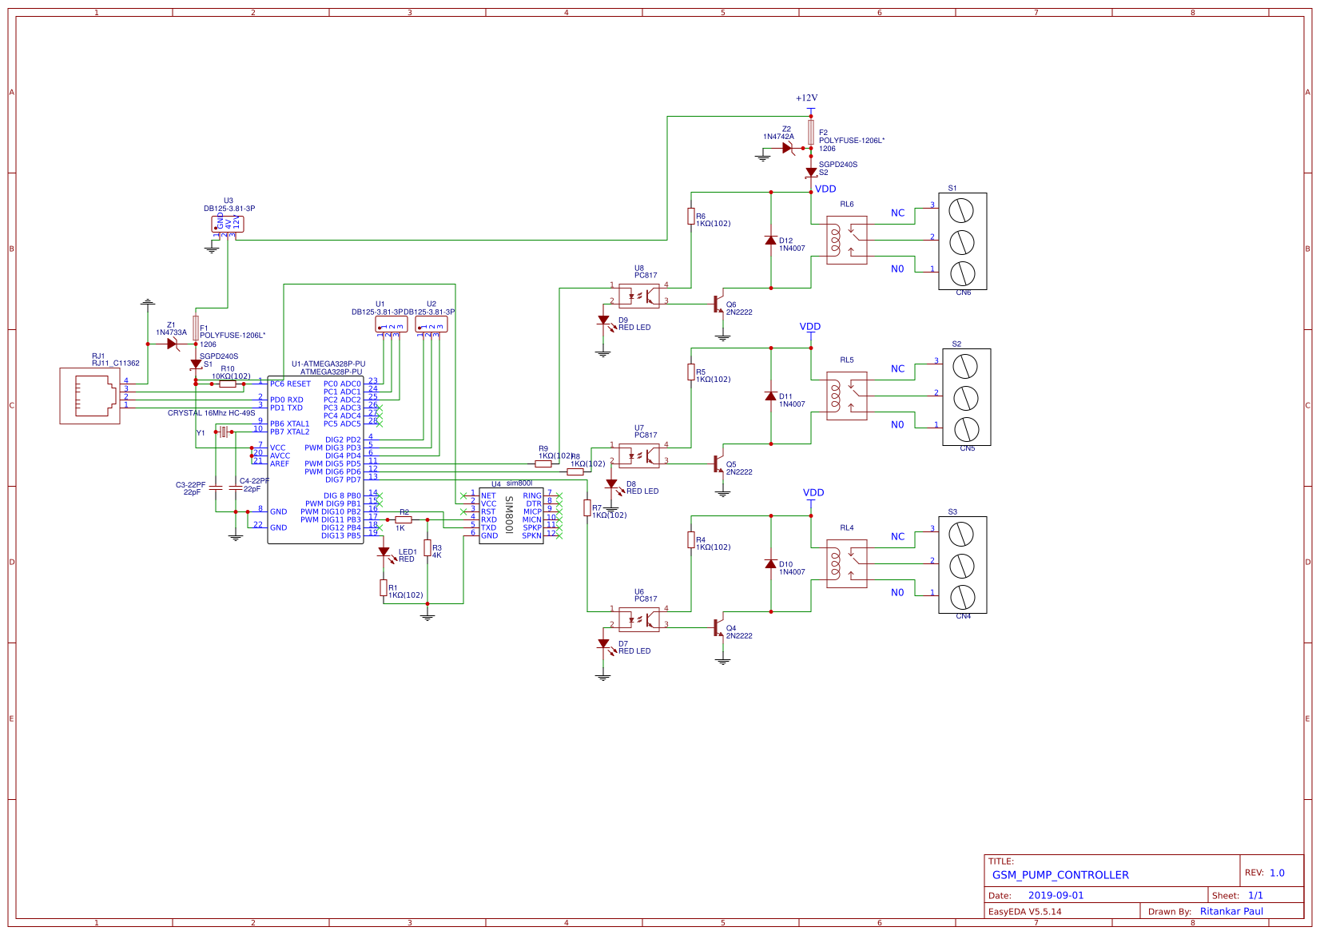Select the PC817 optocoupler U8
Screen dimensions: 1320x935
click(x=639, y=294)
